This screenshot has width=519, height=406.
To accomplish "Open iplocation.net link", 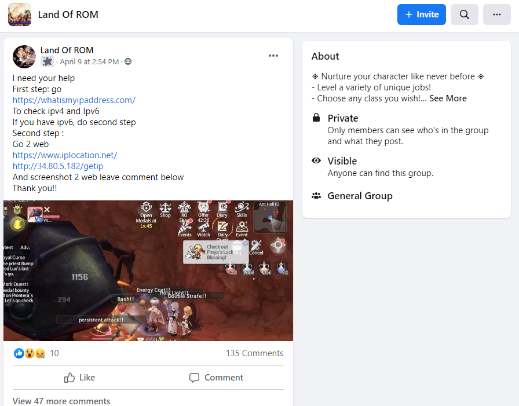I will (65, 155).
